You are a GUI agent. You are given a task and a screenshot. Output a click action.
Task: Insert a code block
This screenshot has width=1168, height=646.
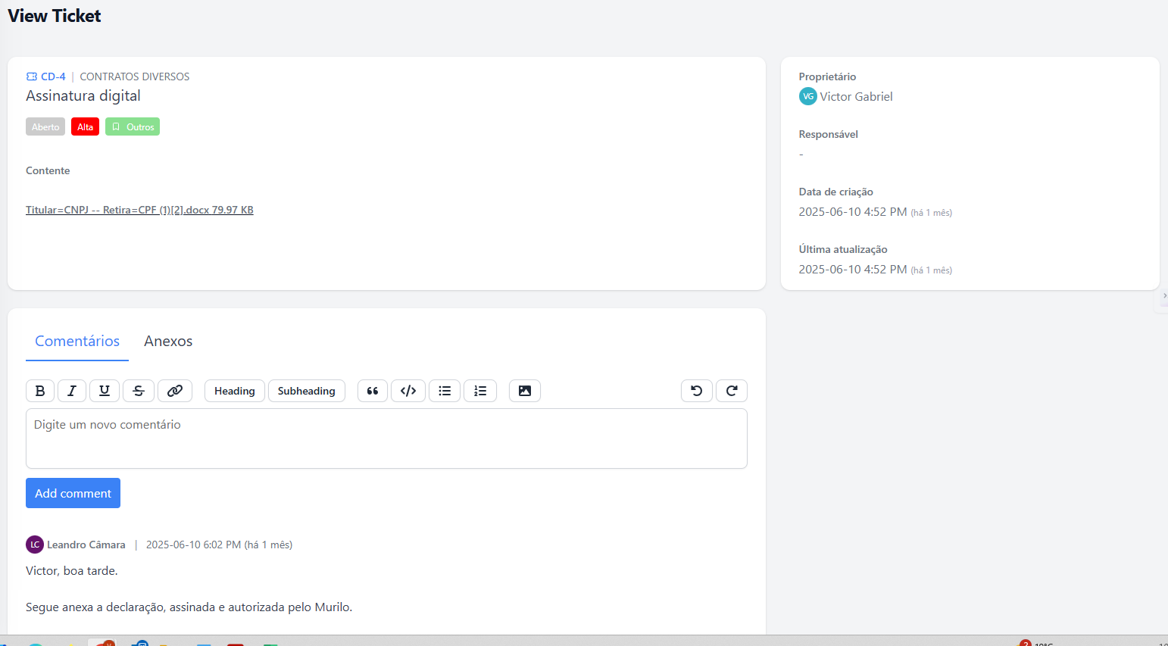(x=408, y=391)
